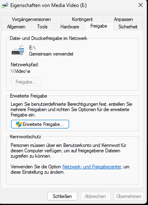This screenshot has width=148, height=205.
Task: Click the shared drive icon beside E:\
Action: click(x=18, y=50)
